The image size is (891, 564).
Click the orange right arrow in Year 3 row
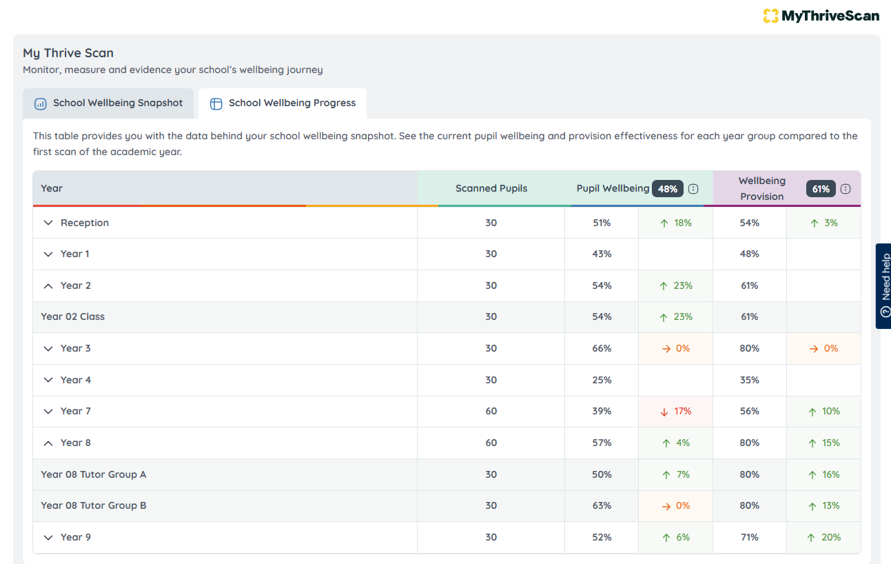666,348
